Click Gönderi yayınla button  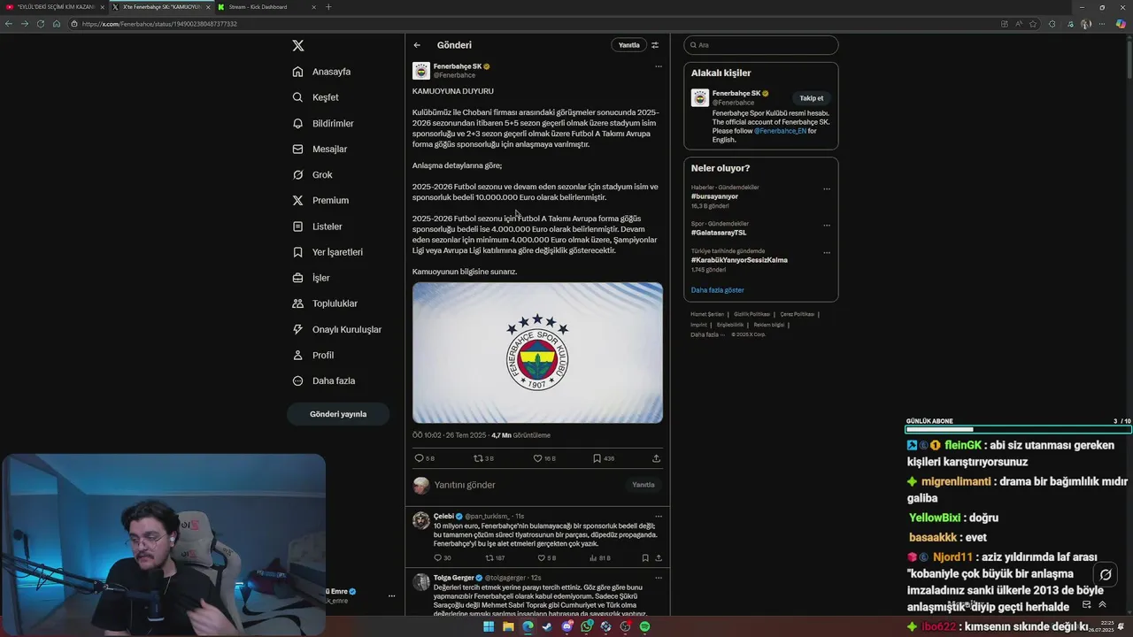pos(338,414)
